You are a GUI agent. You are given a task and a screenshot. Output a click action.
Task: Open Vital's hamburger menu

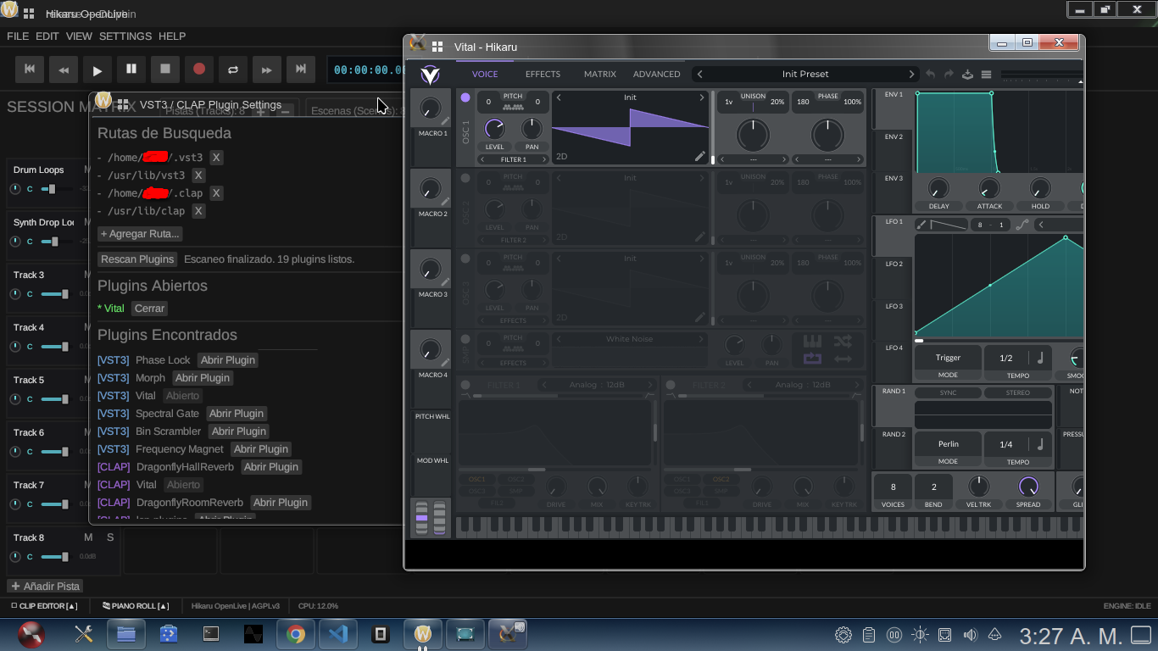[x=987, y=75]
